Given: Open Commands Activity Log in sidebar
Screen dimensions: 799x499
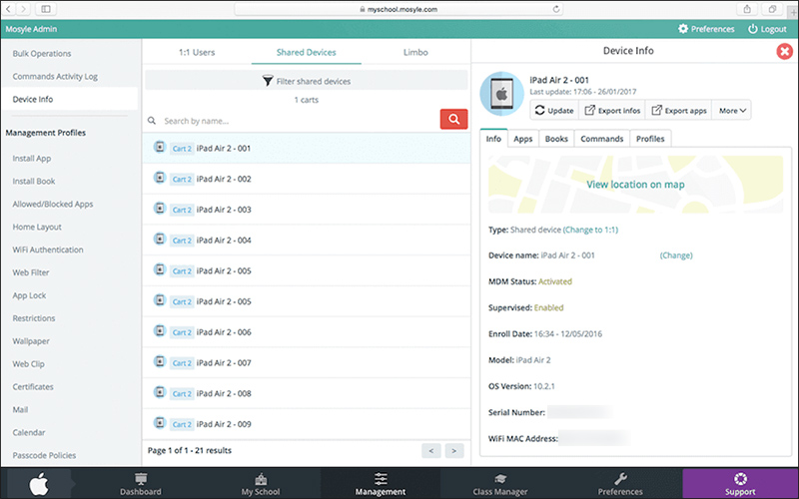Looking at the screenshot, I should coord(55,77).
